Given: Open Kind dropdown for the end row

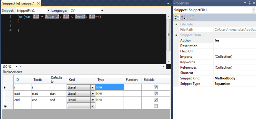Looking at the screenshot, I should coord(93,100).
